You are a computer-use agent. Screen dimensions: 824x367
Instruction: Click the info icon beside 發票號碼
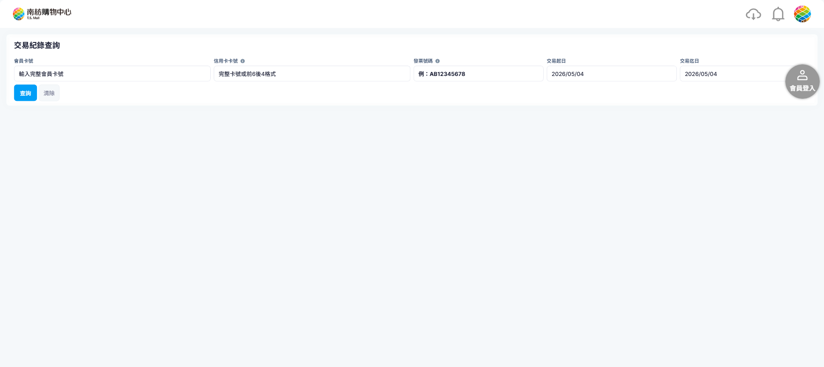437,61
